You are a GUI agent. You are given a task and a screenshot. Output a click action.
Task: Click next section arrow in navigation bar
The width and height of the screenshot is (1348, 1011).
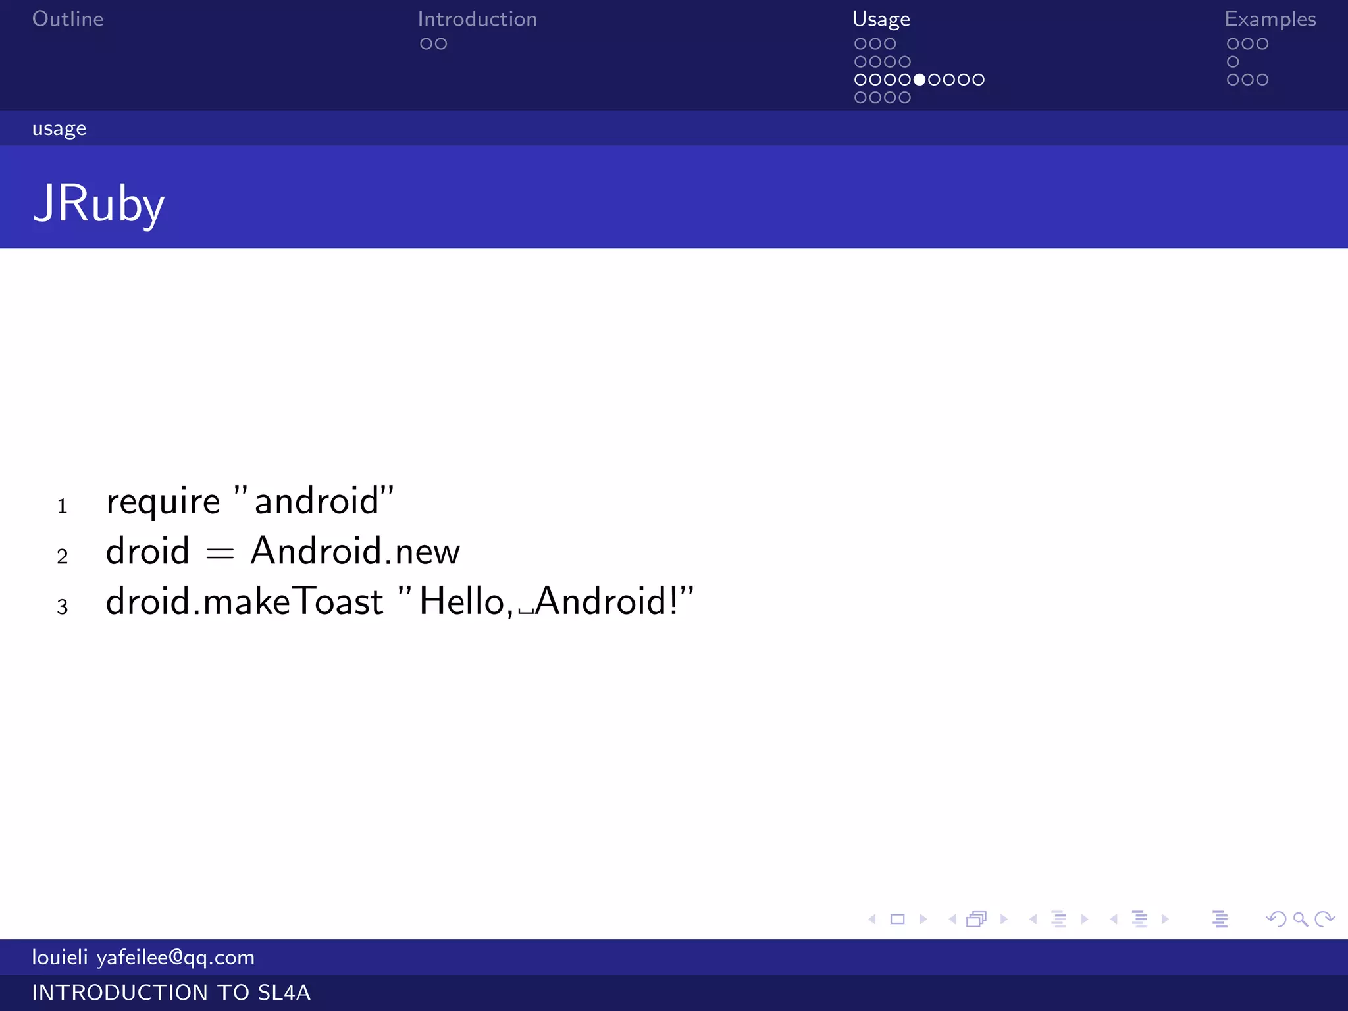tap(1165, 919)
